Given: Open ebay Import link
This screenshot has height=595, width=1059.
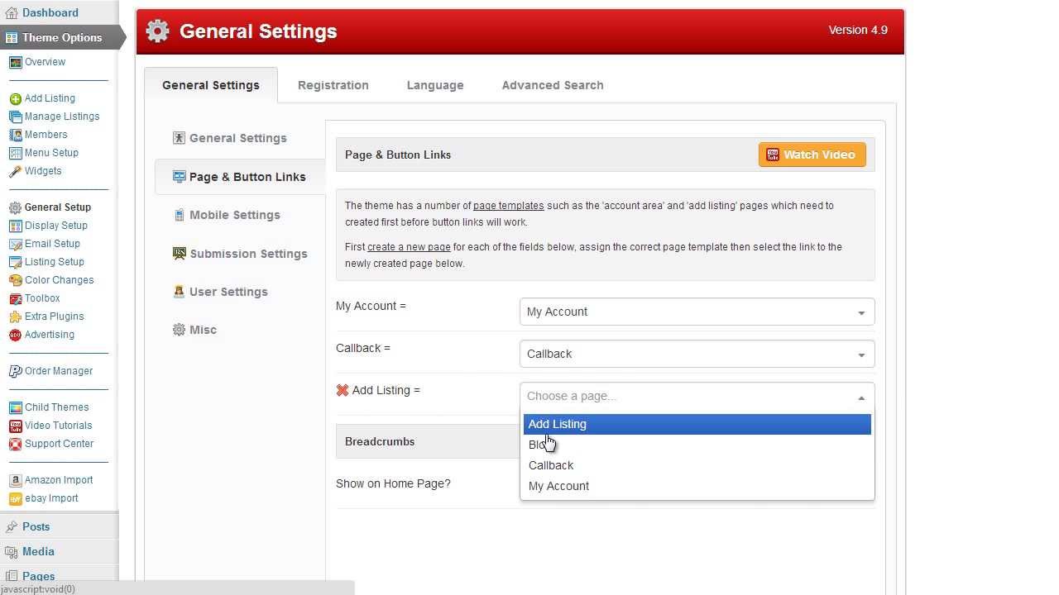Looking at the screenshot, I should pos(51,498).
